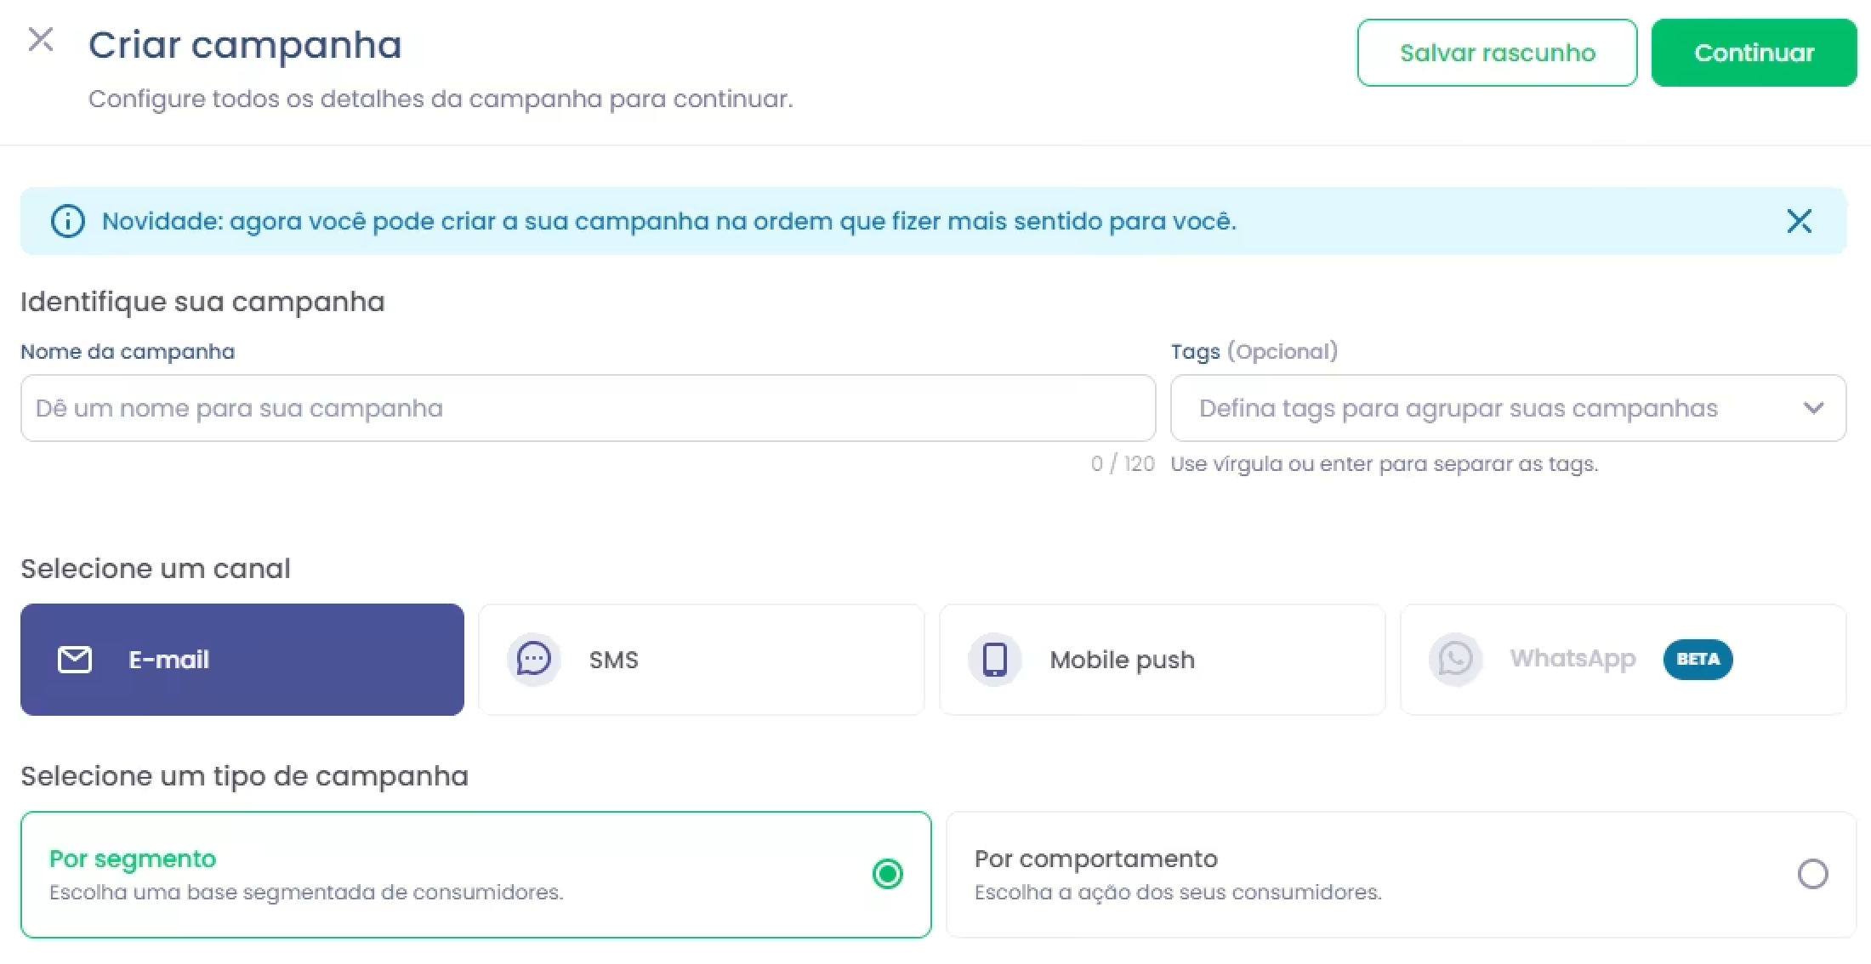Click the X icon beside Criar campanha
The height and width of the screenshot is (964, 1871).
(41, 40)
